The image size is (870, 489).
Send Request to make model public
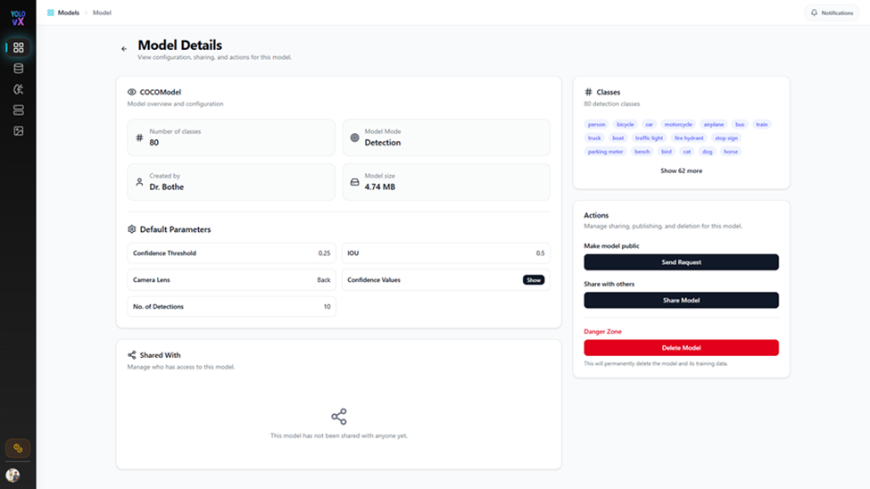tap(681, 262)
